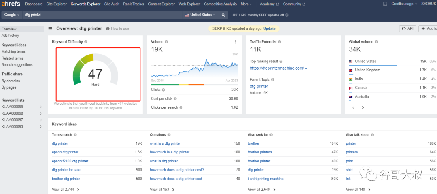The image size is (437, 194).
Task: Click the Cost per click help icon
Action: click(x=175, y=98)
